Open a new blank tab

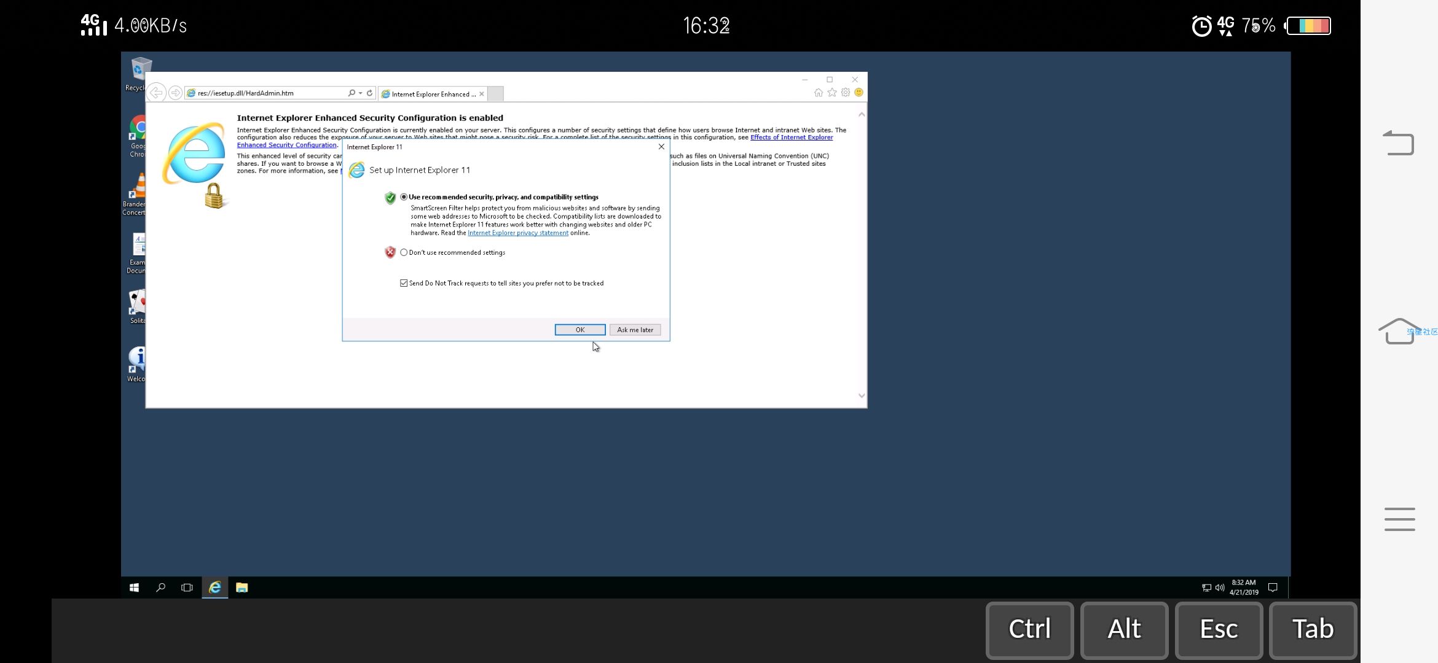[x=495, y=94]
